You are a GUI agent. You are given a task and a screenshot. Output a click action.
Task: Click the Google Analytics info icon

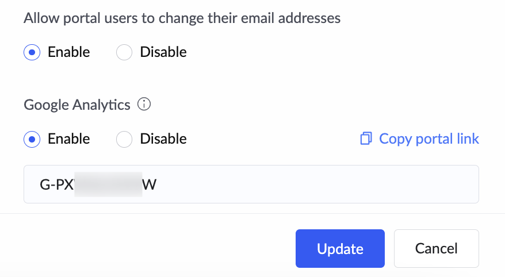tap(144, 104)
